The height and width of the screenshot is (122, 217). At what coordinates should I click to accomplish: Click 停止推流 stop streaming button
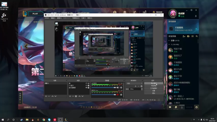point(154,84)
